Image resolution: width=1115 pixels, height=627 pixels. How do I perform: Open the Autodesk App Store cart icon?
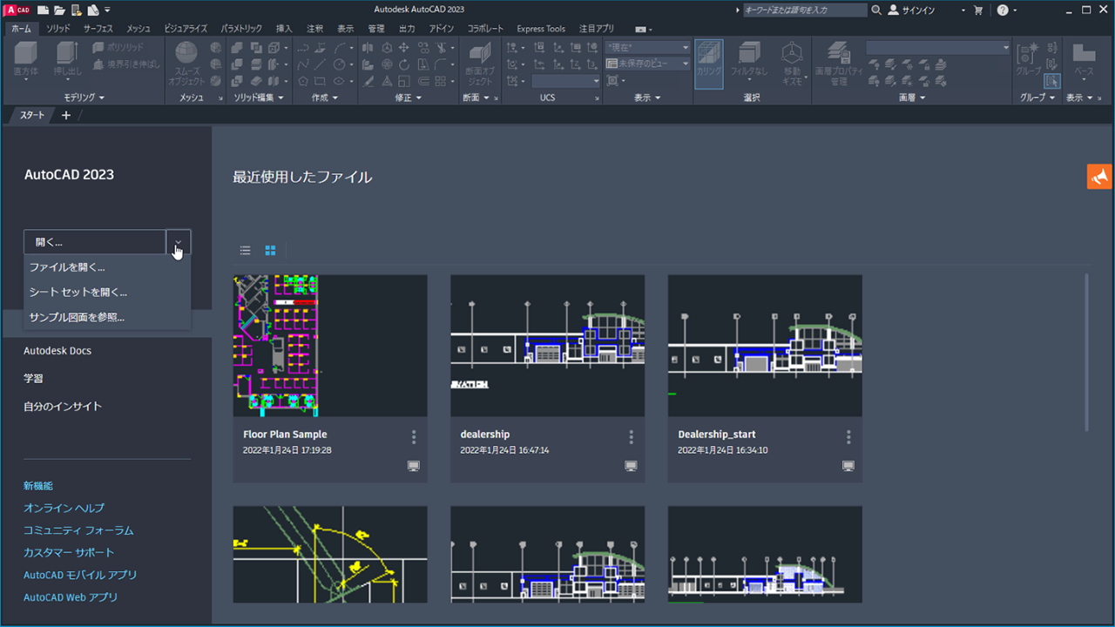click(x=978, y=10)
